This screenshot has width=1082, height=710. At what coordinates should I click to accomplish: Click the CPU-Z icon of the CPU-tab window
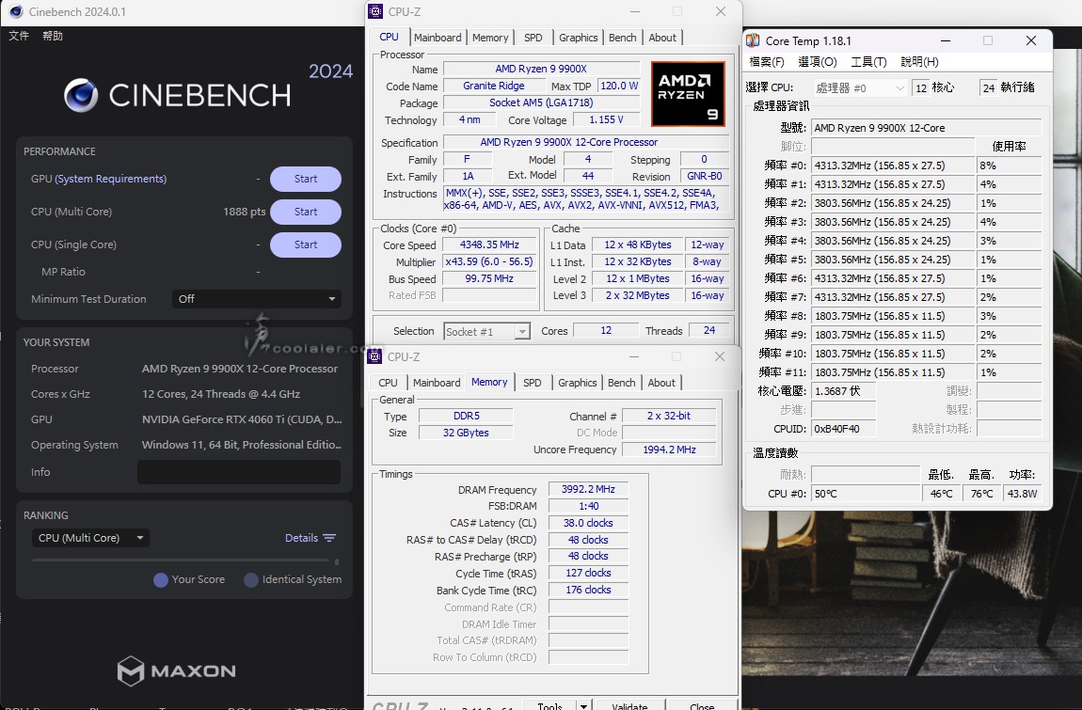pos(375,11)
